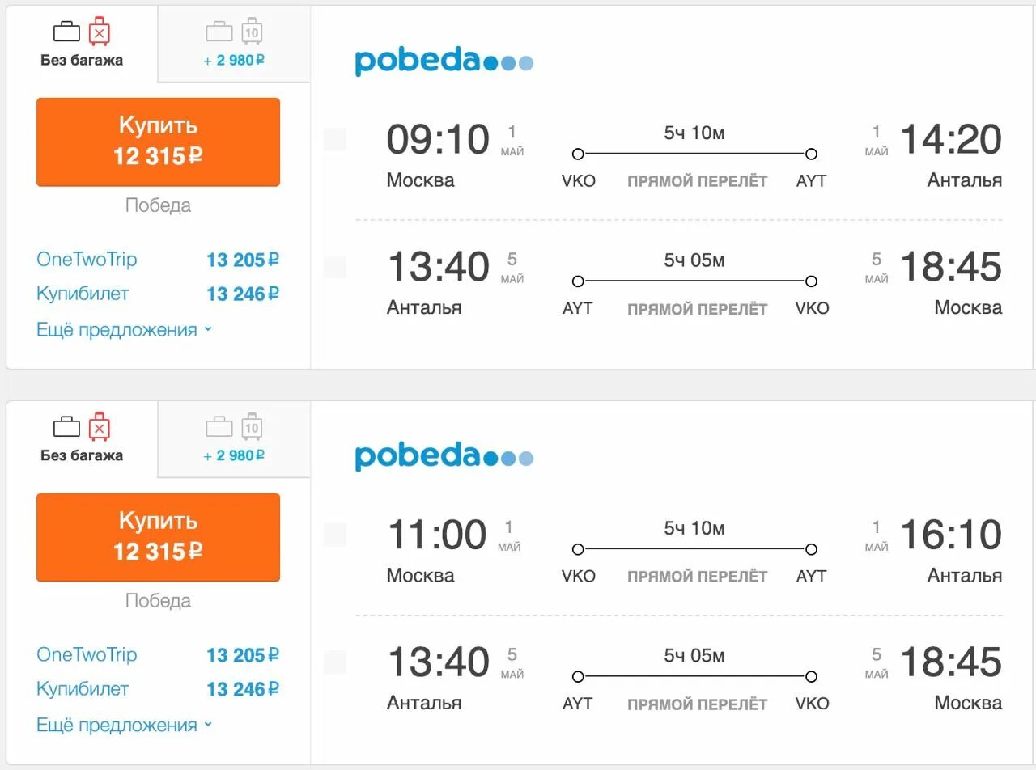
Task: Open OneTwoTrip offer 13 205₽ in first ticket
Action: pyautogui.click(x=158, y=260)
